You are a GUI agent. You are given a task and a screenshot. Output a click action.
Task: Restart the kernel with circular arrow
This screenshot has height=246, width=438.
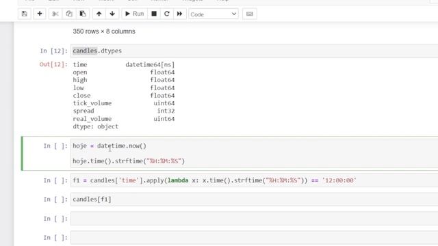(167, 14)
